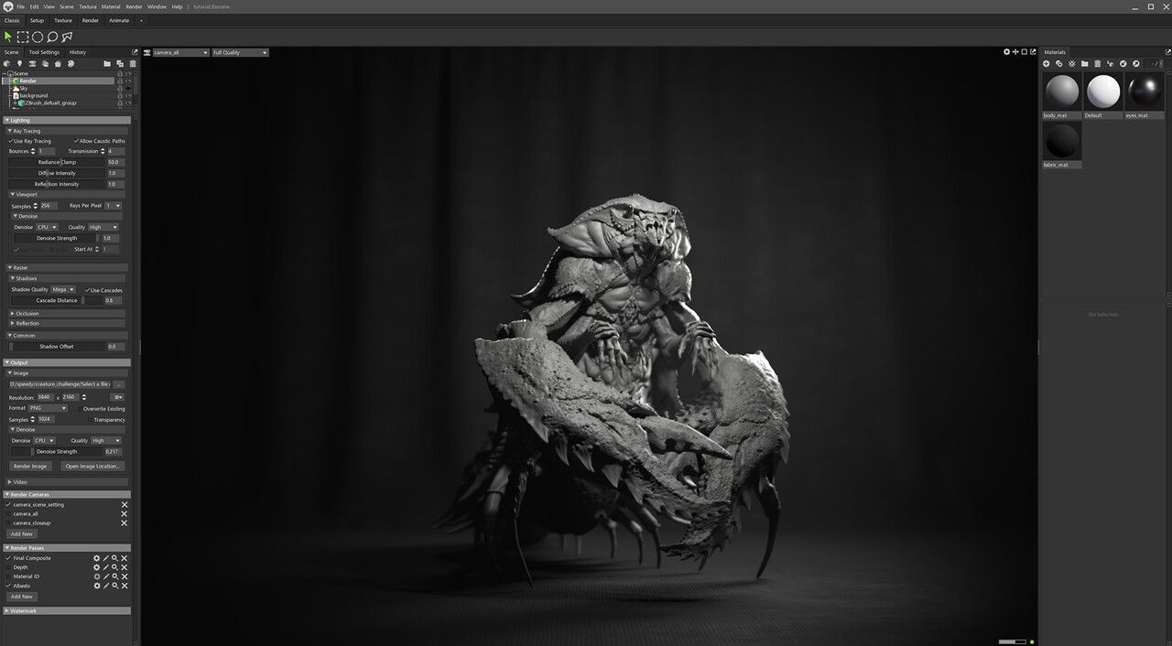
Task: Select the polygon selection tool
Action: pyautogui.click(x=67, y=37)
